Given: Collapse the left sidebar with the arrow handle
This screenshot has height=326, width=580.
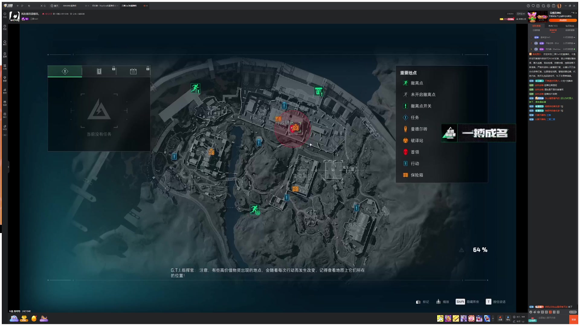Looking at the screenshot, I should pos(8,167).
